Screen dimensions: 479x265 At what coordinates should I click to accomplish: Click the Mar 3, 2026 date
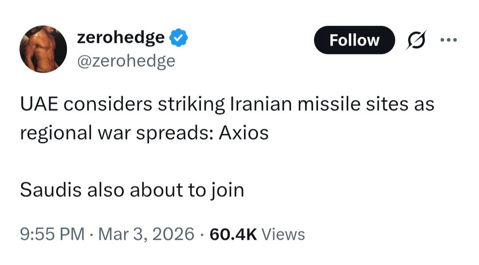(x=144, y=234)
